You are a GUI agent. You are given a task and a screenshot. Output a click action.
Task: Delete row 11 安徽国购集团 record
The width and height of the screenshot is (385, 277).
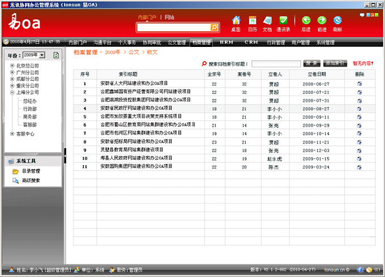click(360, 167)
